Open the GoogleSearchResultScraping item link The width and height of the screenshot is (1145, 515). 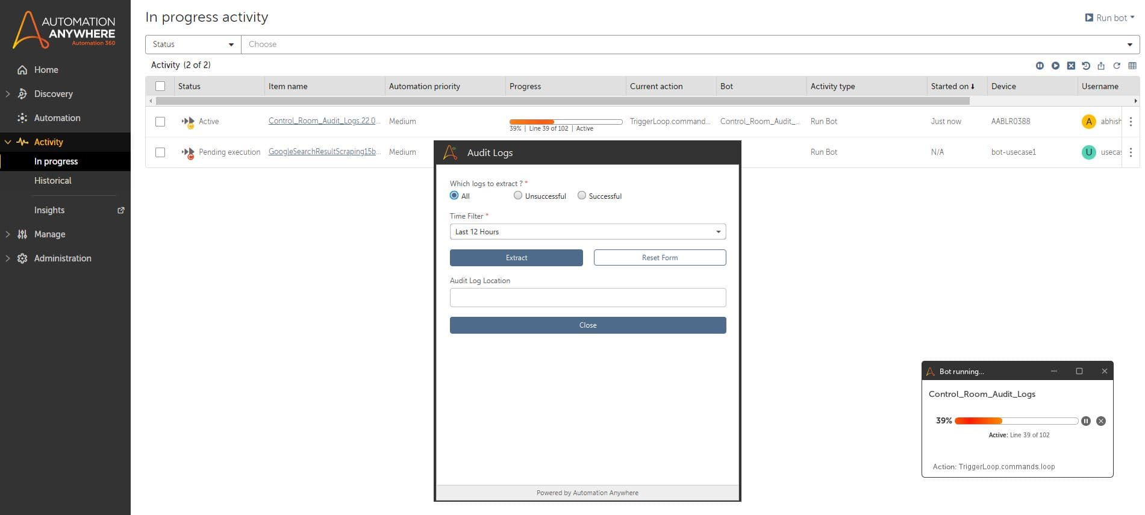(325, 152)
